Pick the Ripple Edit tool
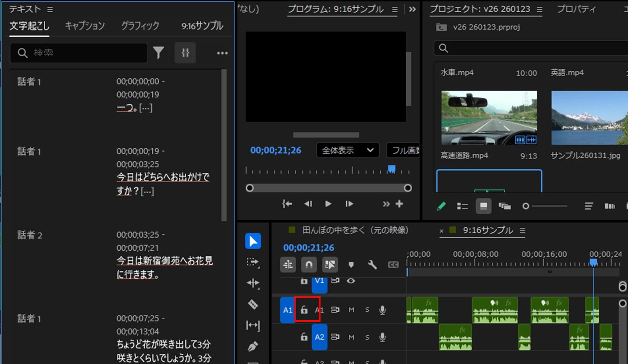Screen dimensions: 628x364 pyautogui.click(x=253, y=283)
